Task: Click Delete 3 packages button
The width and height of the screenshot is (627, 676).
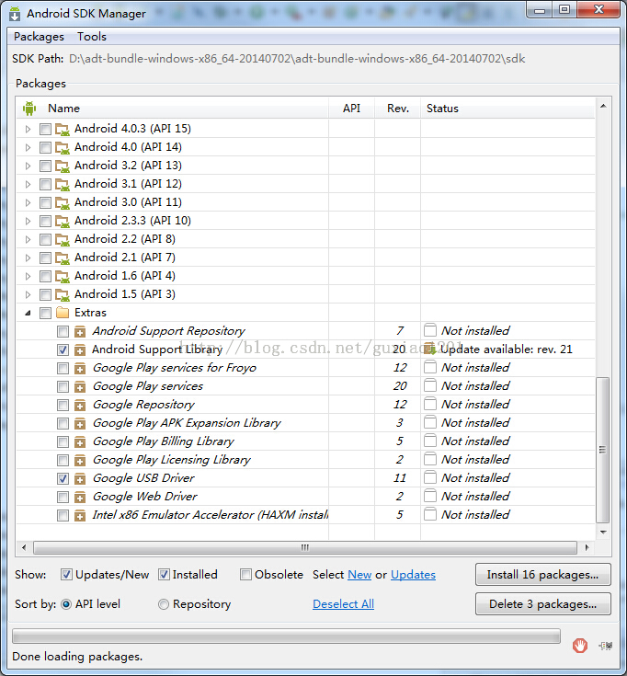Action: coord(543,604)
